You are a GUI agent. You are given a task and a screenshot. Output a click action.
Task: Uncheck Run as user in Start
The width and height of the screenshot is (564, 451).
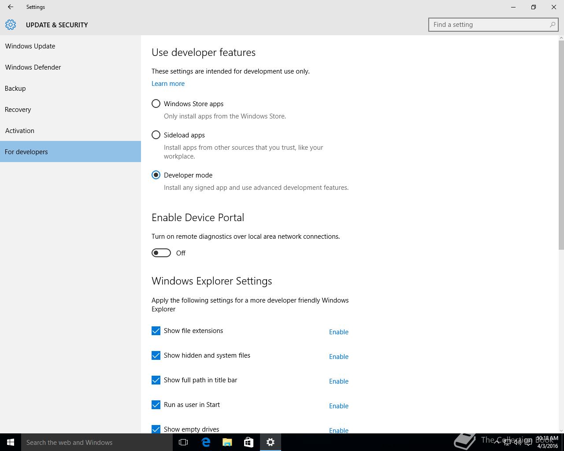point(156,405)
